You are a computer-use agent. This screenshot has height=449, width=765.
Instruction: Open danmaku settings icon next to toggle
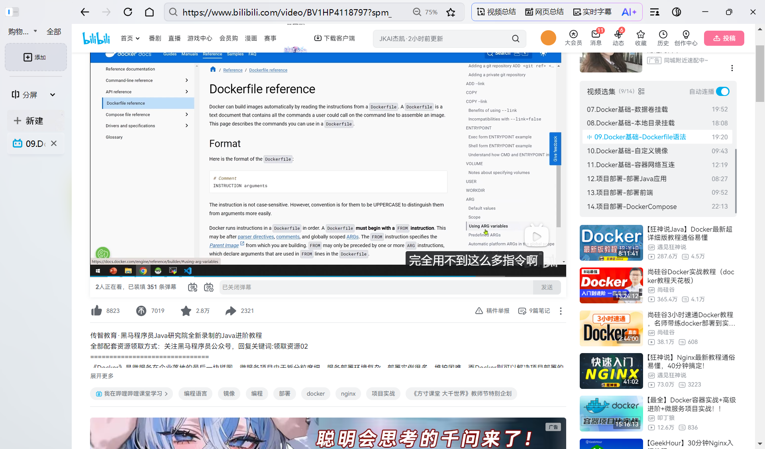tap(209, 287)
